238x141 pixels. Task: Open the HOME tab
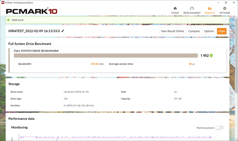point(175,11)
